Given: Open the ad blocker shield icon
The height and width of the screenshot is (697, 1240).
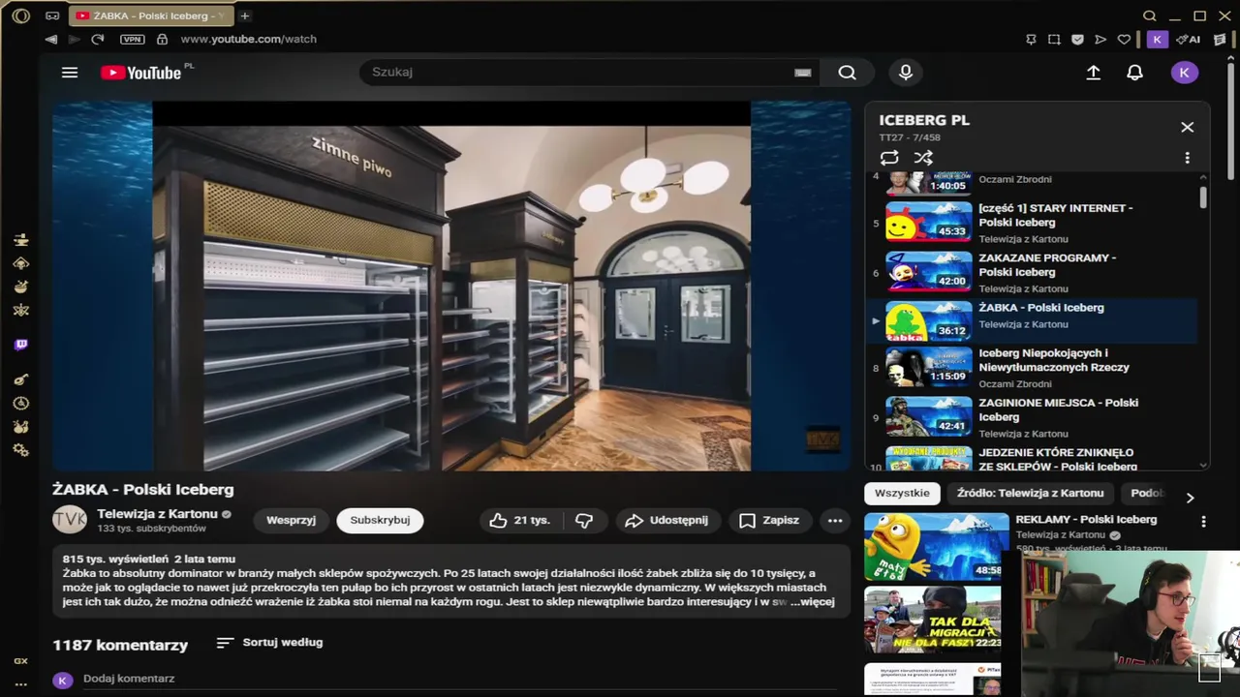Looking at the screenshot, I should tap(1077, 40).
